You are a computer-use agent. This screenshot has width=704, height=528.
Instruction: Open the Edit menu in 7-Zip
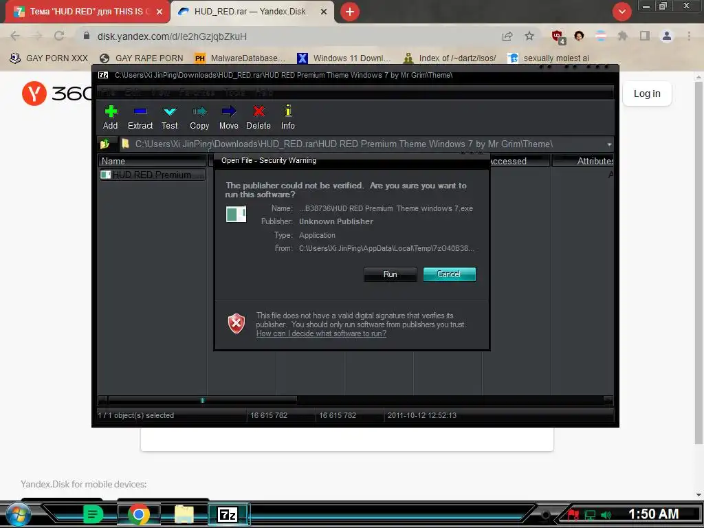[x=133, y=93]
